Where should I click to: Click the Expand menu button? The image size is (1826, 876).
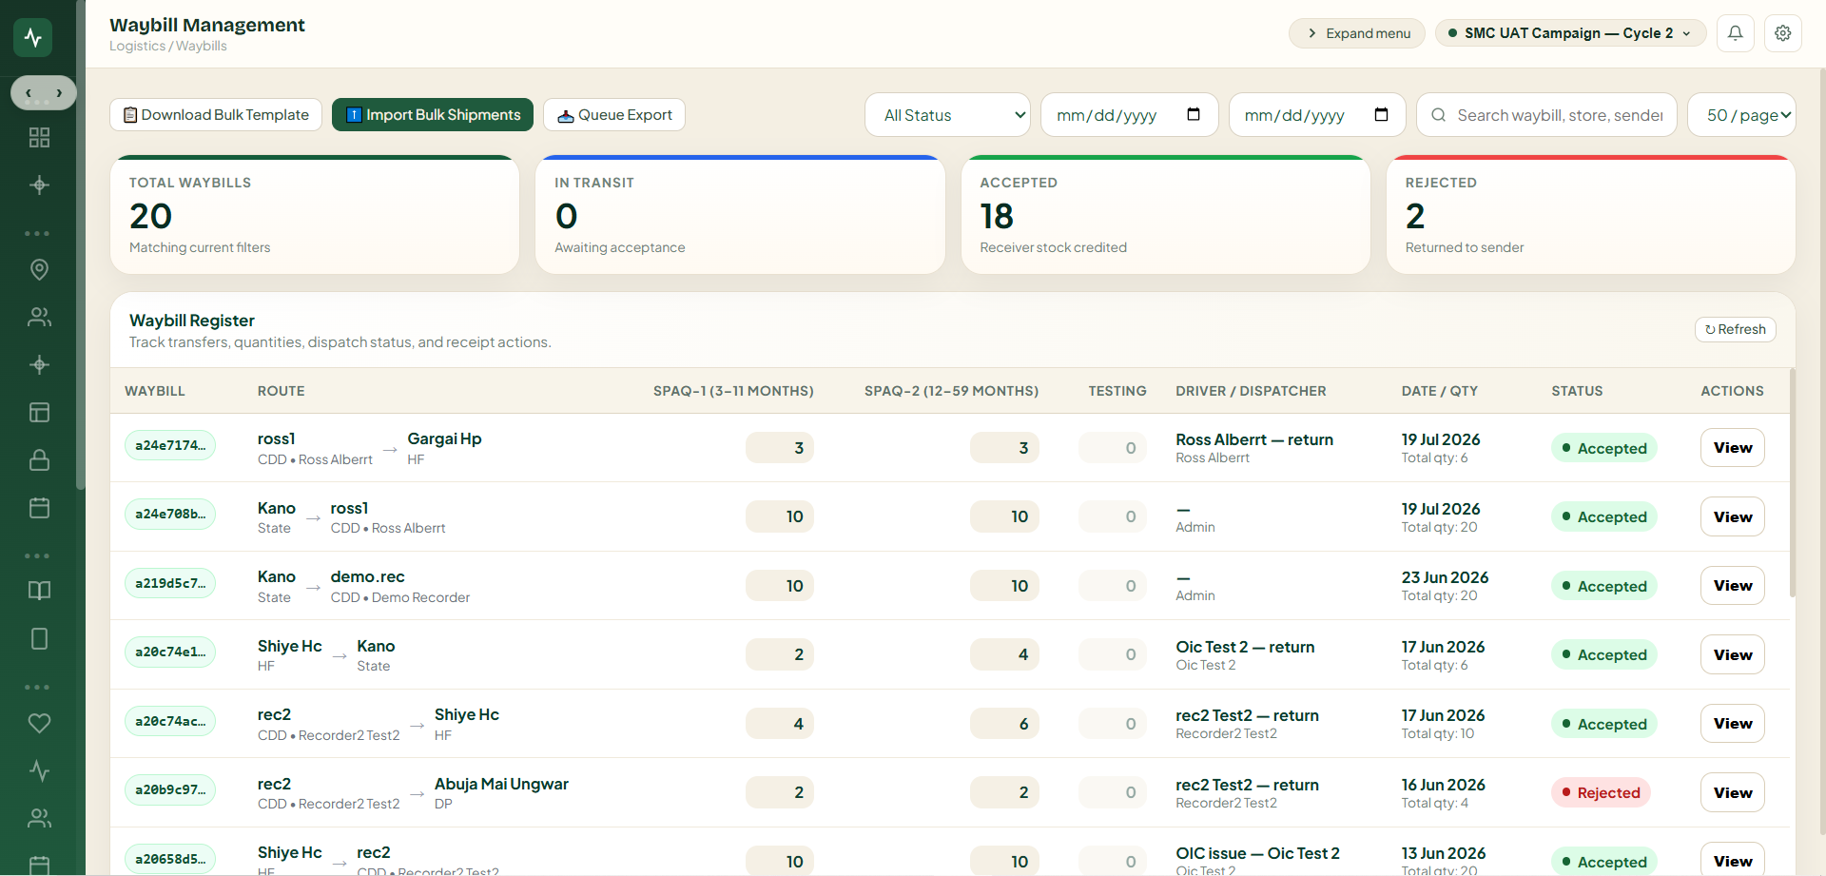[x=1357, y=33]
